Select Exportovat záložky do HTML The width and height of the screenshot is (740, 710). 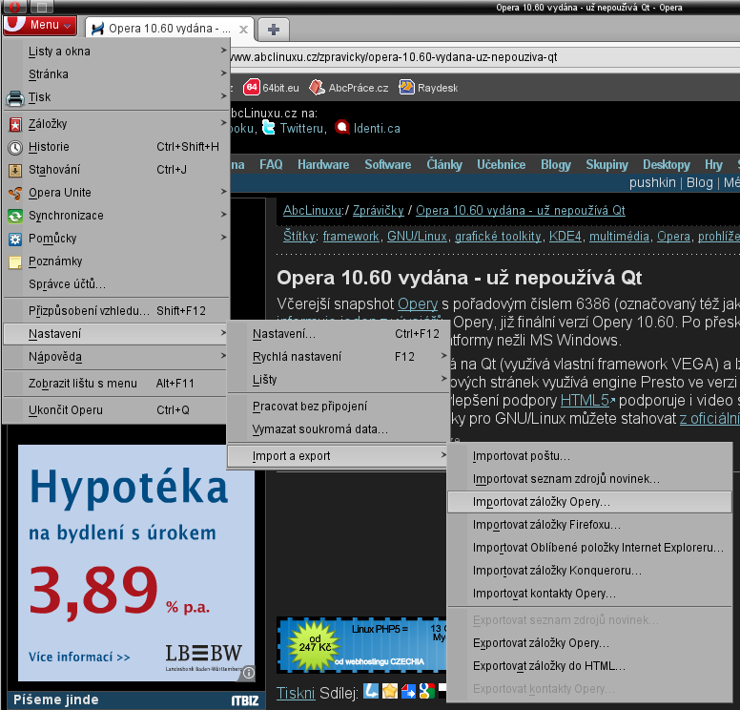click(589, 666)
